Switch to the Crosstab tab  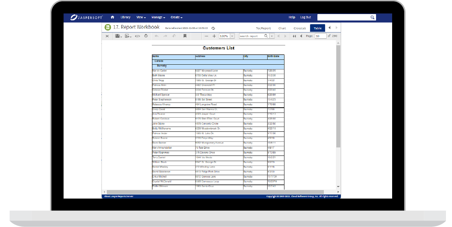[299, 28]
